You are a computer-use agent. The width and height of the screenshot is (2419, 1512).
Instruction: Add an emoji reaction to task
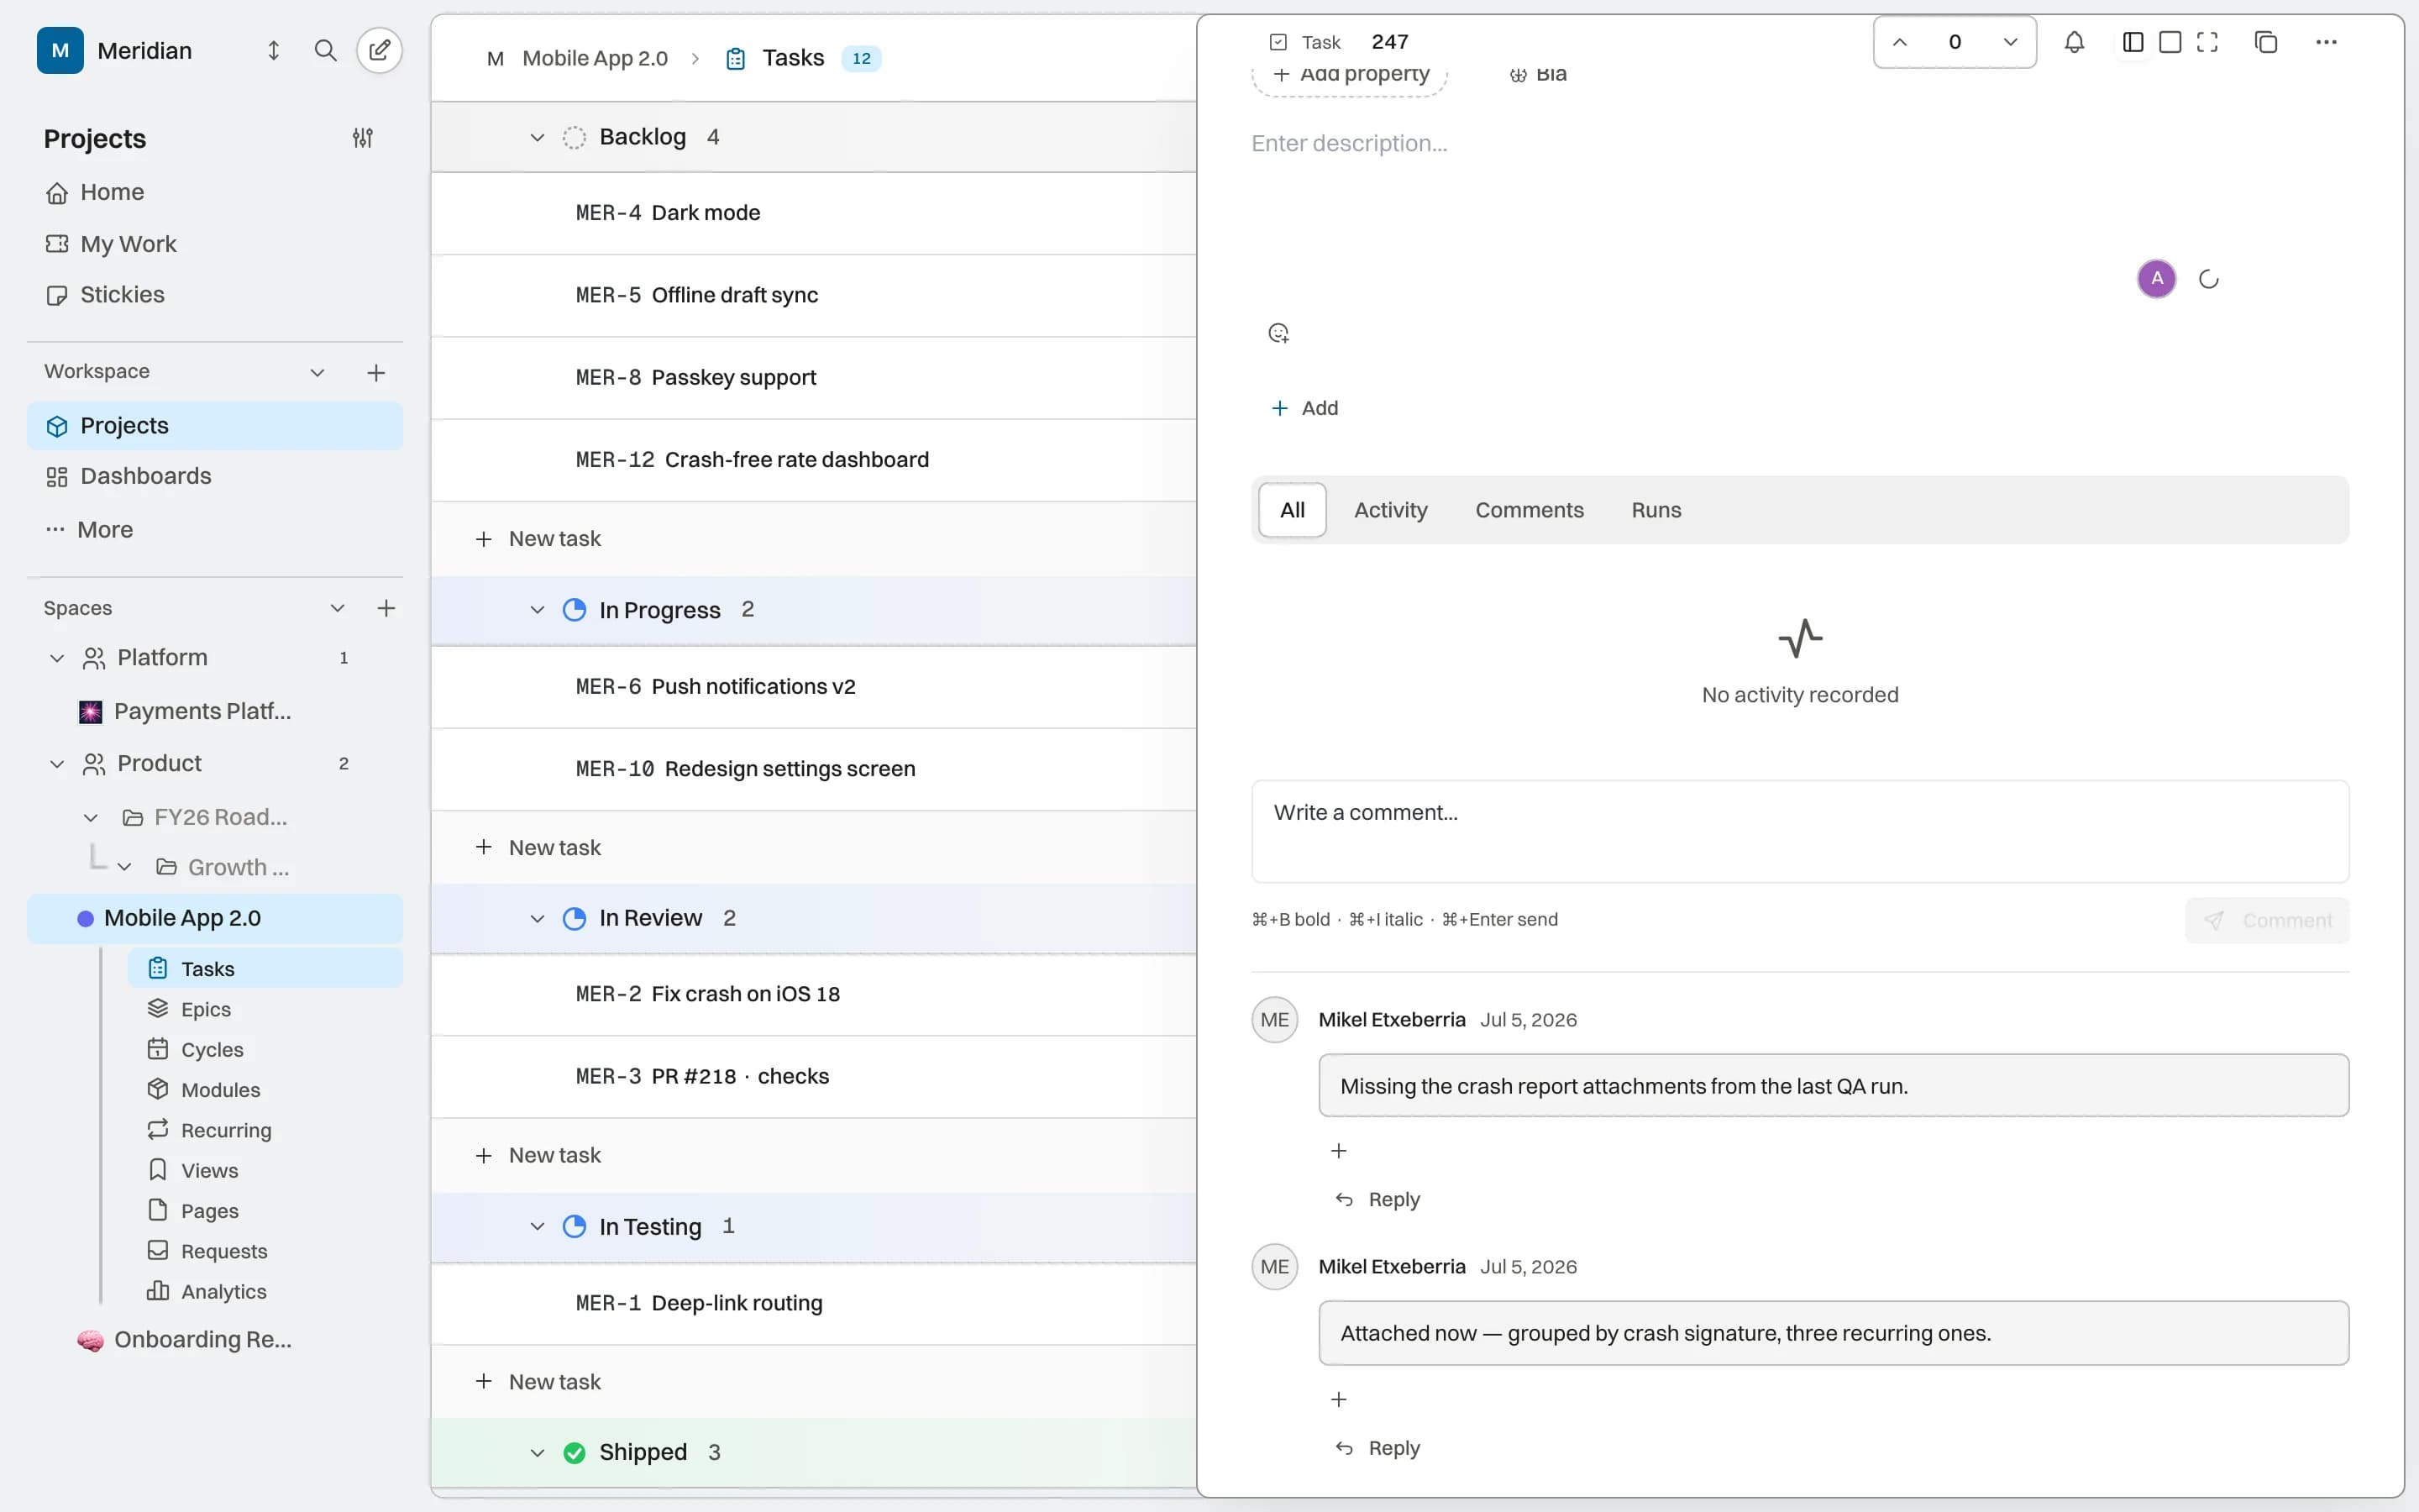click(x=1278, y=333)
